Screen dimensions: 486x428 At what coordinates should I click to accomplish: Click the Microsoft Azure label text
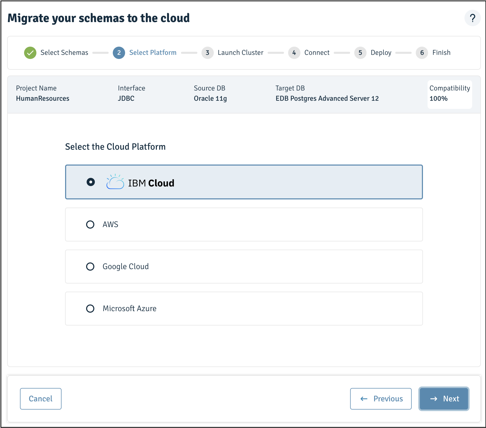(129, 309)
